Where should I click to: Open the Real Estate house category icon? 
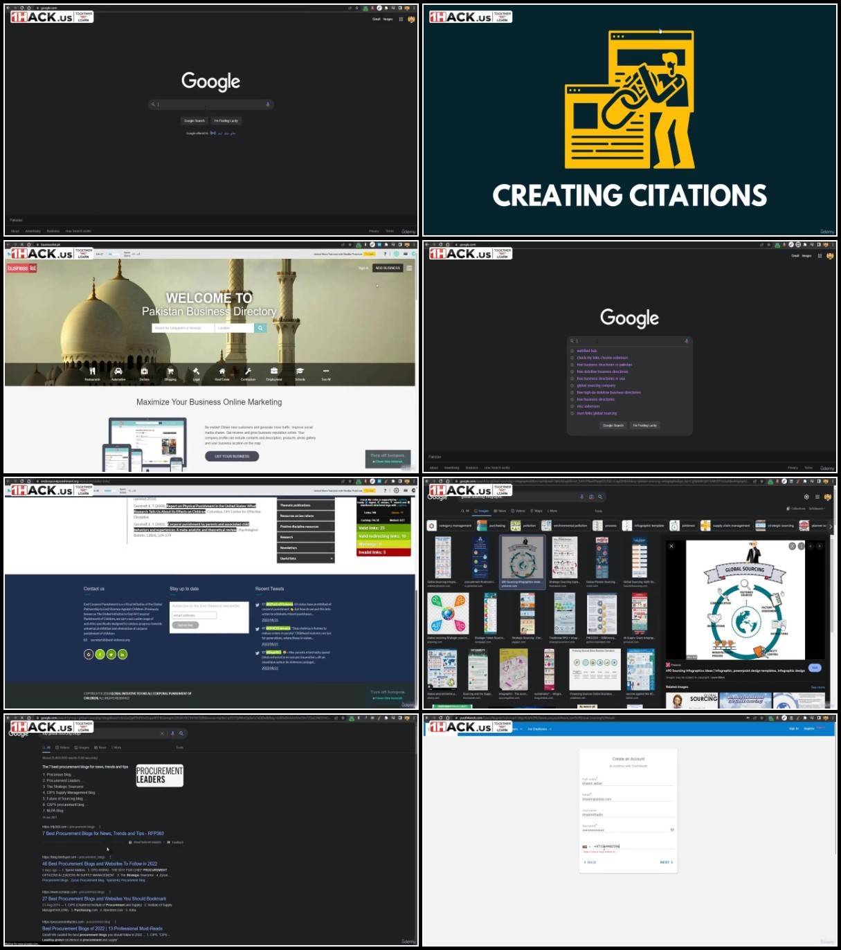[x=222, y=374]
